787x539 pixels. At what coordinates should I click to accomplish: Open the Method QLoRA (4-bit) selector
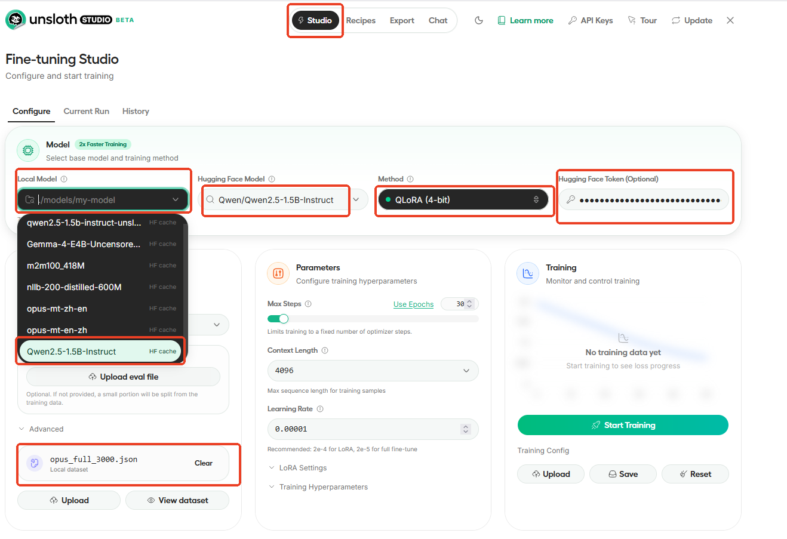(462, 200)
